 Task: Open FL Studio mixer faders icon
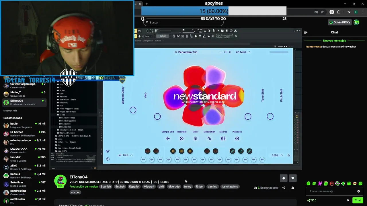coord(187,36)
